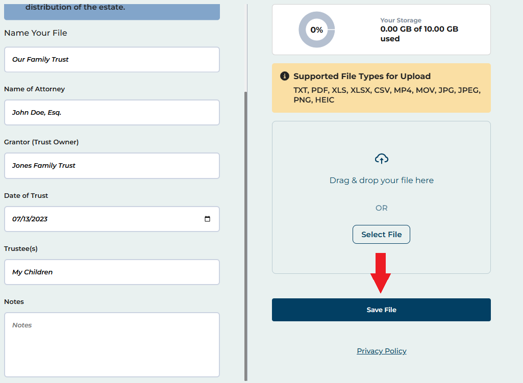
Task: Click the cloud upload icon
Action: point(381,159)
